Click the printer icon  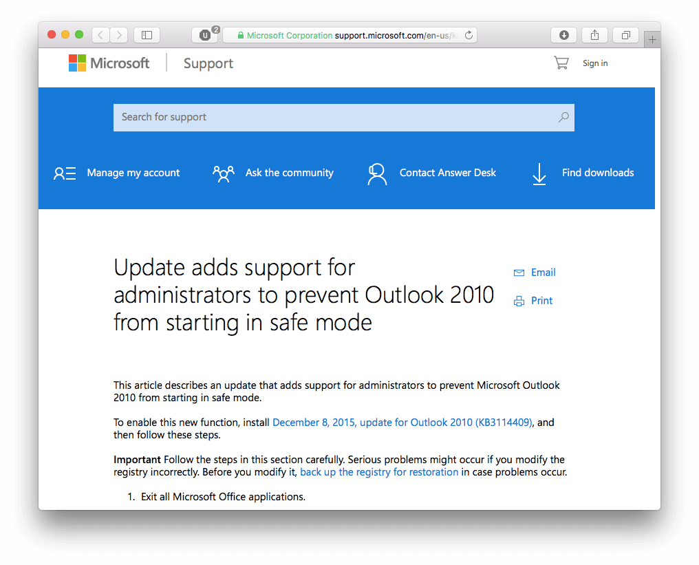[519, 301]
